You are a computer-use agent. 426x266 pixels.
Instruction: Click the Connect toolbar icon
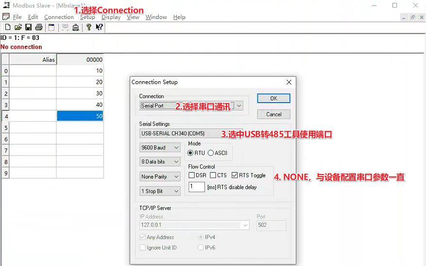click(x=65, y=27)
